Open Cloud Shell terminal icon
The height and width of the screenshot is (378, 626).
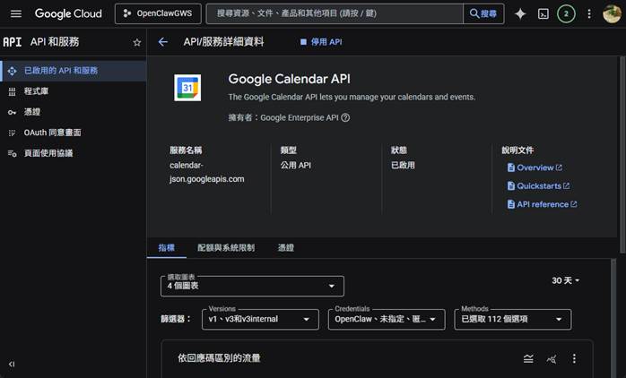click(543, 14)
